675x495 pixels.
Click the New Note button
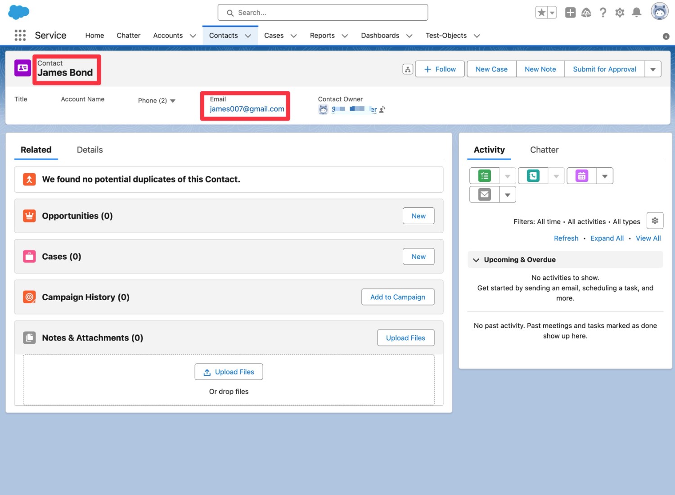point(540,69)
